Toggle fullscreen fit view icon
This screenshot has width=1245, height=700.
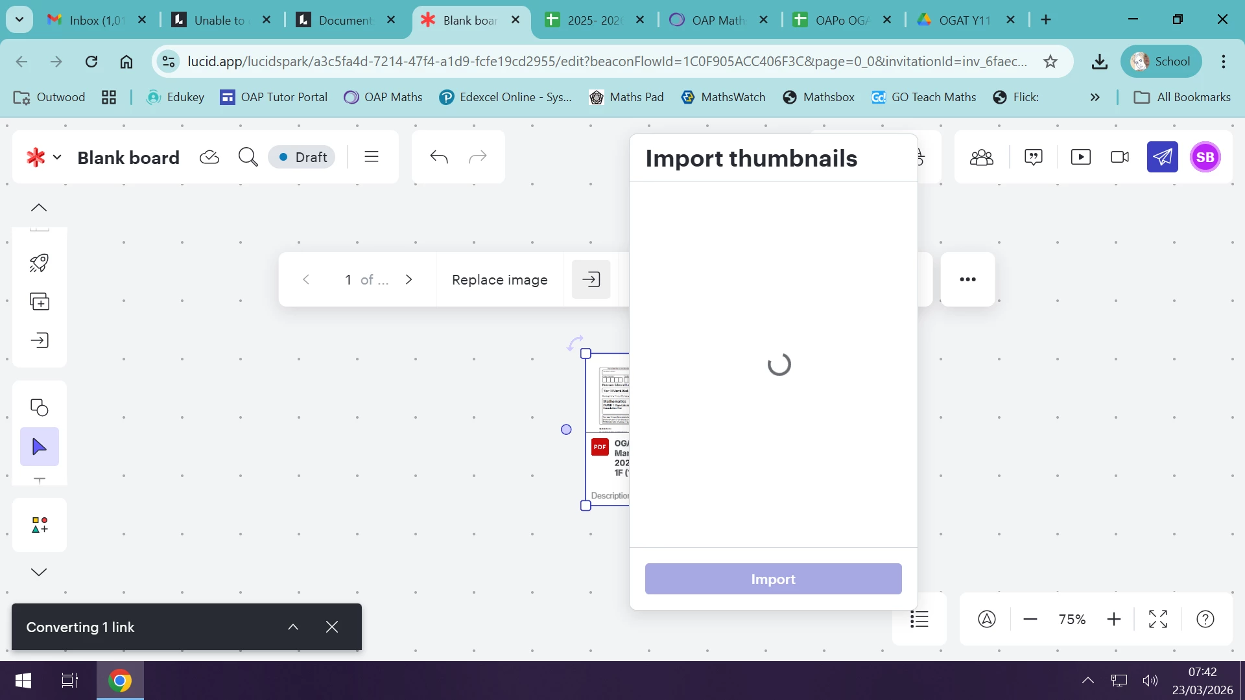1157,619
